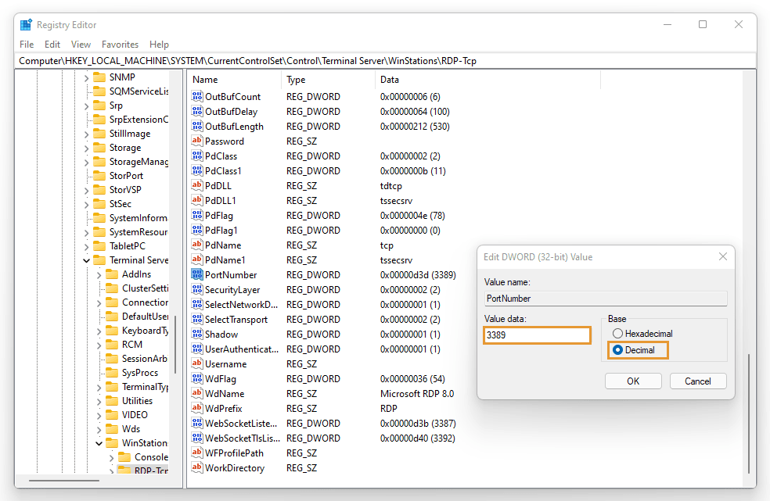Image resolution: width=770 pixels, height=501 pixels.
Task: Click the PdName string value icon
Action: tap(197, 245)
